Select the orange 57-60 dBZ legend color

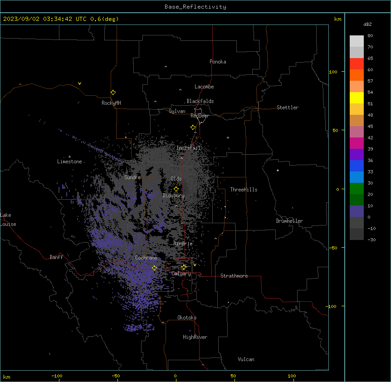click(357, 75)
